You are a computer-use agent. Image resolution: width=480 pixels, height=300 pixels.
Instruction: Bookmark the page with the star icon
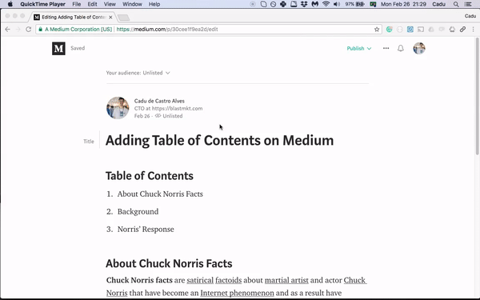[x=377, y=30]
